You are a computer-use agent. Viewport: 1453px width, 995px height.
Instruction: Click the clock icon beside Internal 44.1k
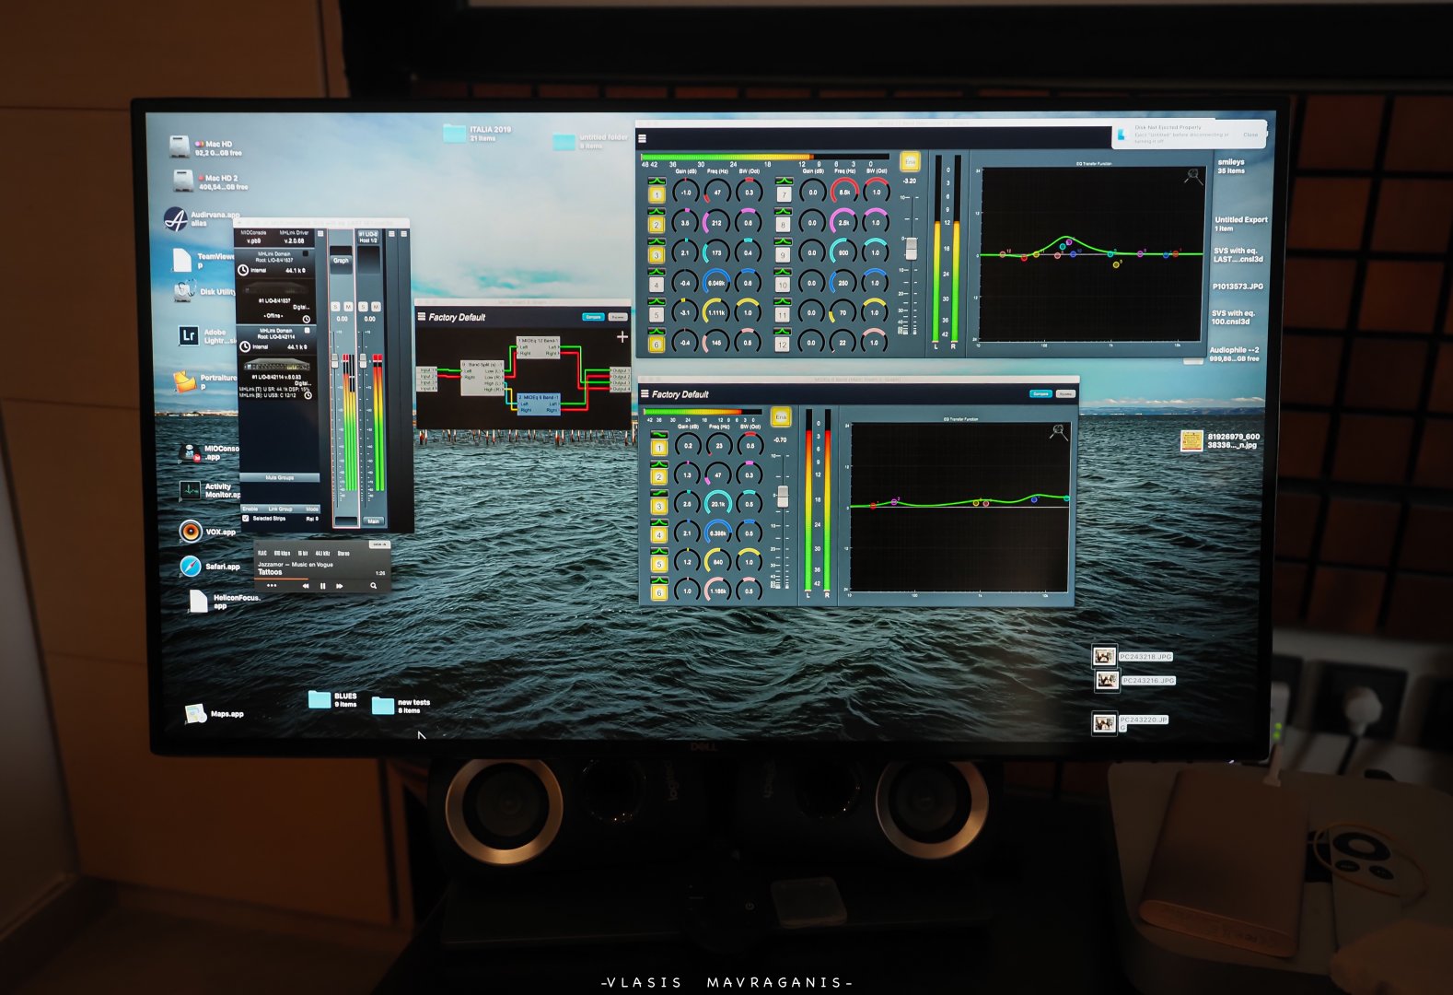tap(243, 270)
